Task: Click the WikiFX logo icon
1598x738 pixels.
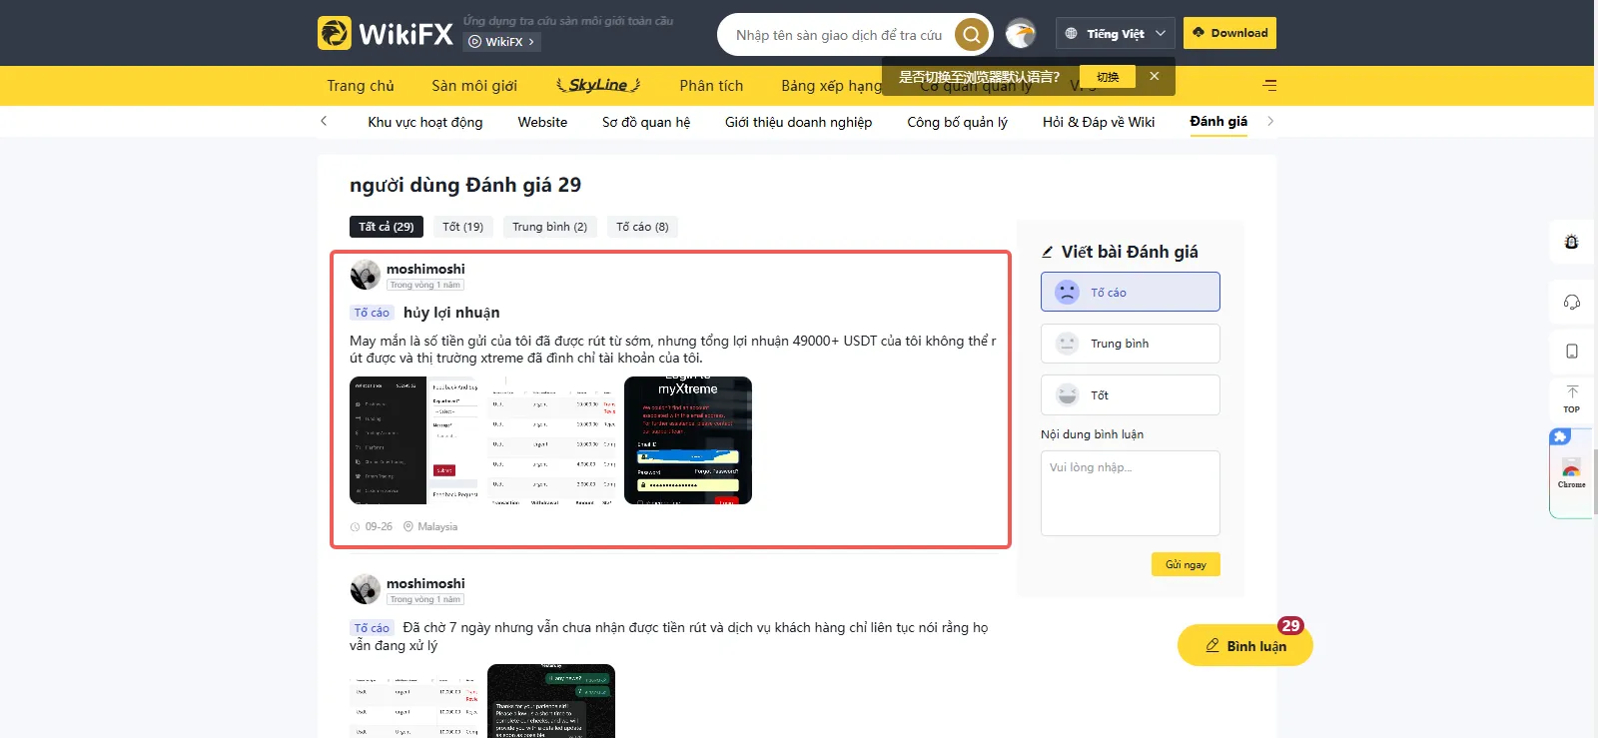Action: [335, 33]
